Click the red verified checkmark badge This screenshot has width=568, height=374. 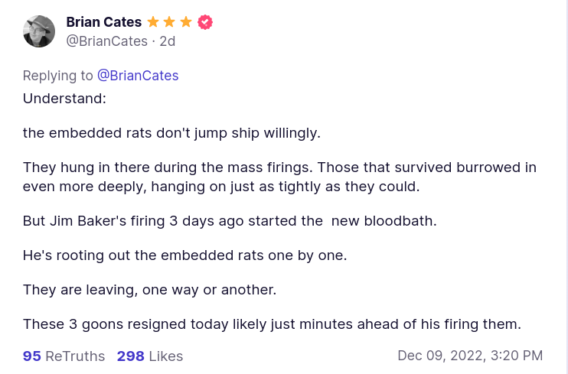(x=205, y=22)
